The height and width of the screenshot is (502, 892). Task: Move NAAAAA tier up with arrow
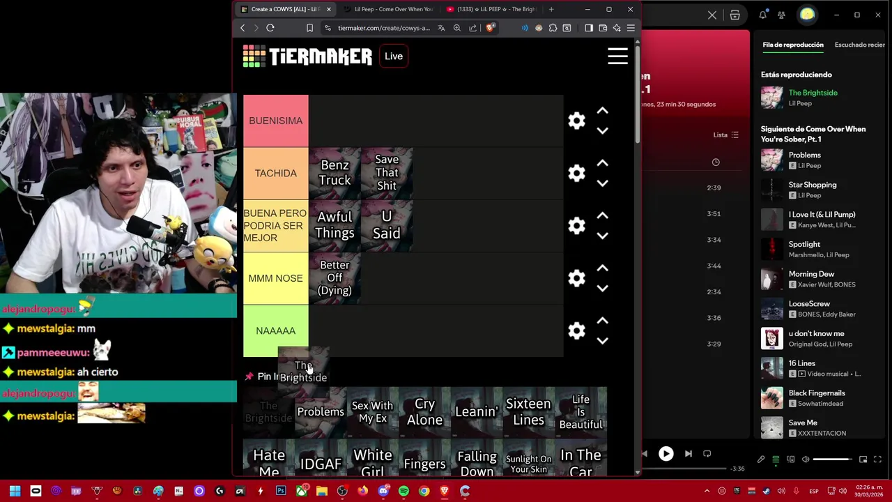pyautogui.click(x=603, y=321)
